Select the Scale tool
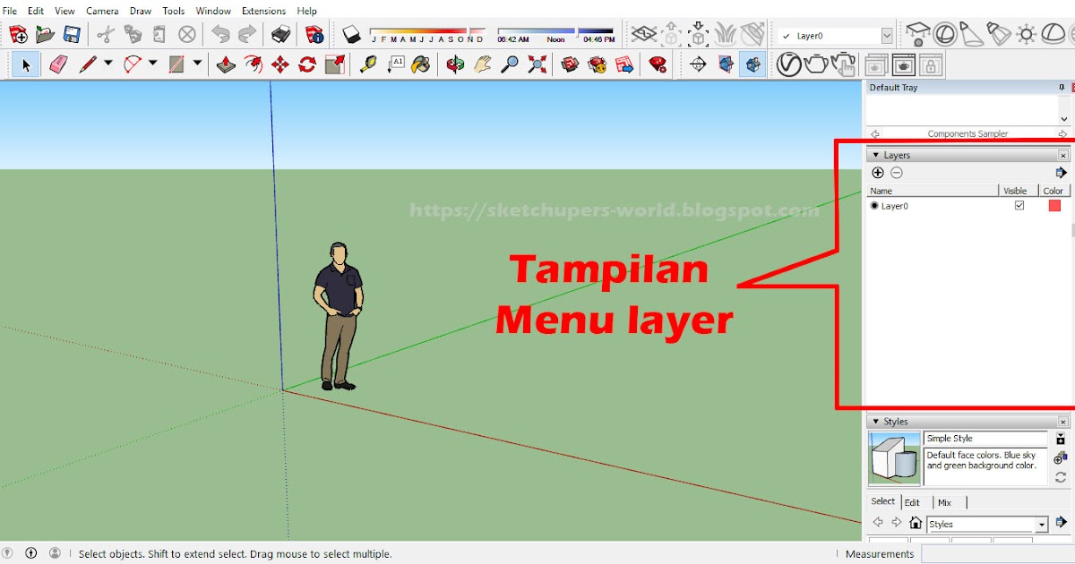This screenshot has width=1075, height=564. point(334,64)
